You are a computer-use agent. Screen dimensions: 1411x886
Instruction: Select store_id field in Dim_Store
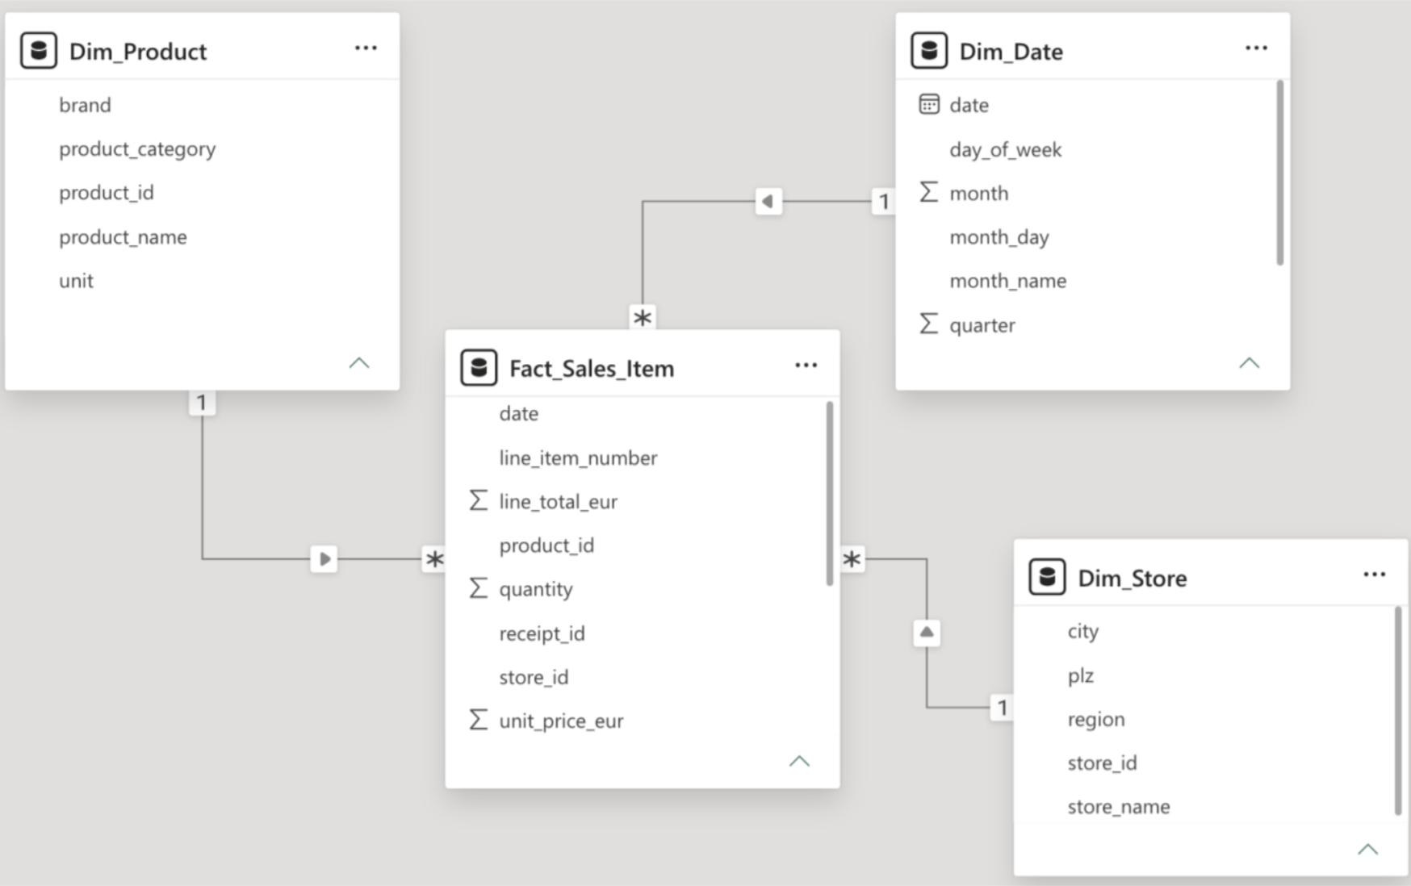1102,763
